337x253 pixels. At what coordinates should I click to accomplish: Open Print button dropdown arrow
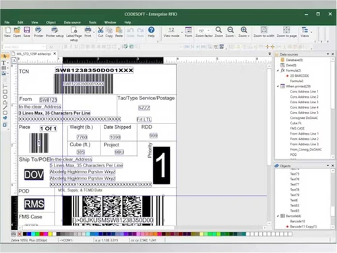(x=94, y=32)
